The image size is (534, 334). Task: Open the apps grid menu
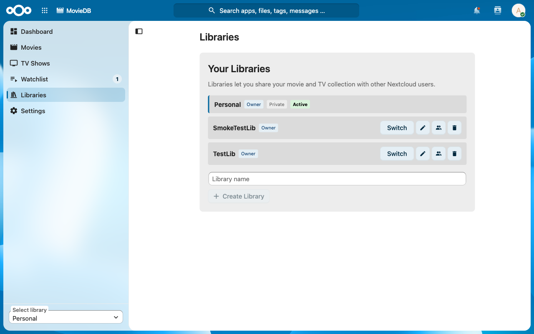45,10
